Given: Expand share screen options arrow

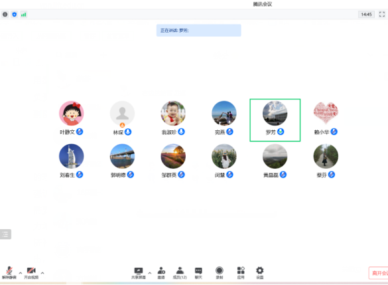Looking at the screenshot, I should (x=150, y=273).
